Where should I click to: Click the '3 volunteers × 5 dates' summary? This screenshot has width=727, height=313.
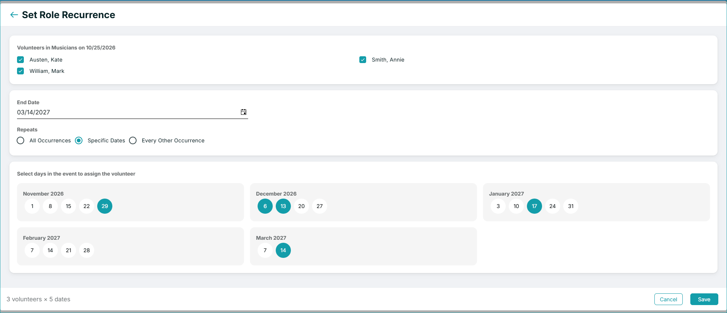[x=38, y=299]
